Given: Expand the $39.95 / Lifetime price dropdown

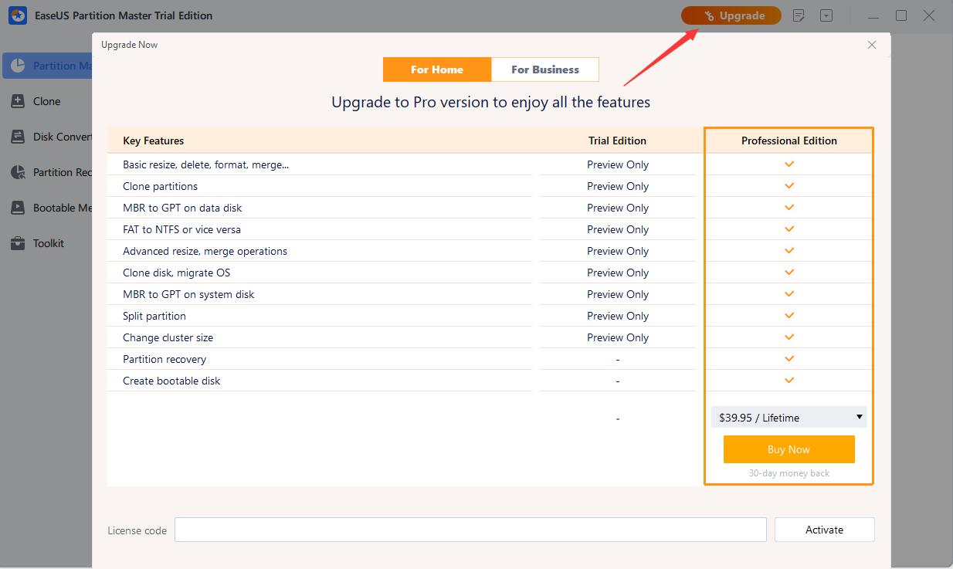Looking at the screenshot, I should (789, 418).
